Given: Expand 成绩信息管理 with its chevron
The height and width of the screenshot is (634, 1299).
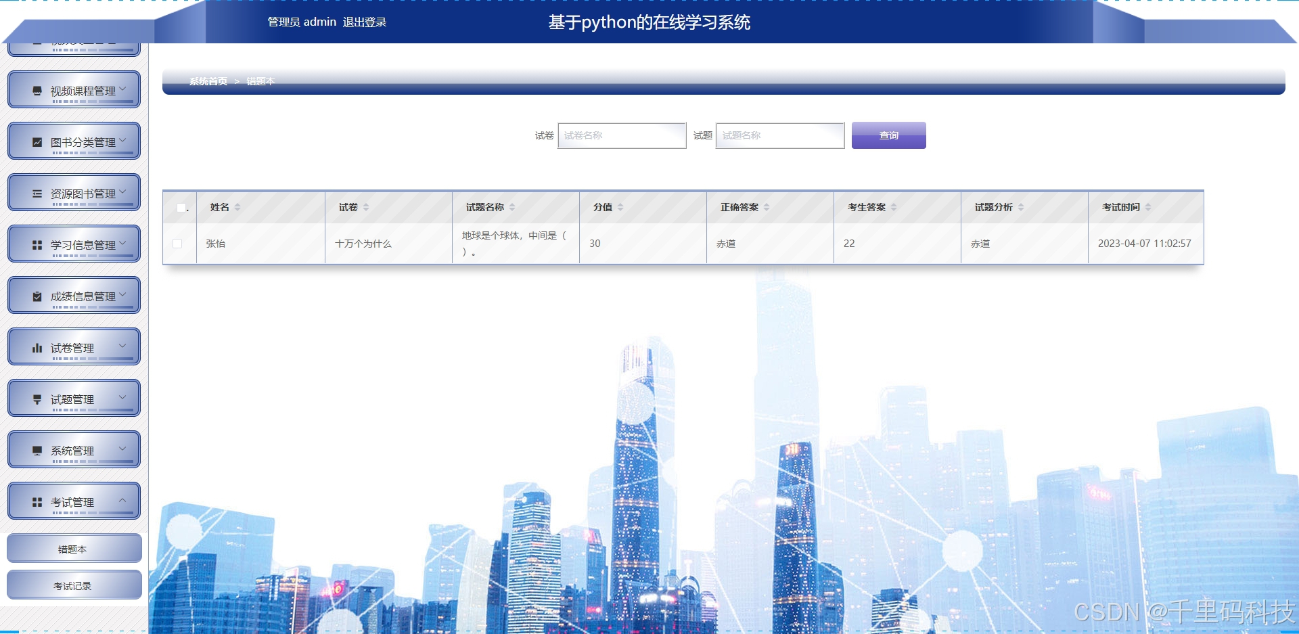Looking at the screenshot, I should (x=122, y=294).
